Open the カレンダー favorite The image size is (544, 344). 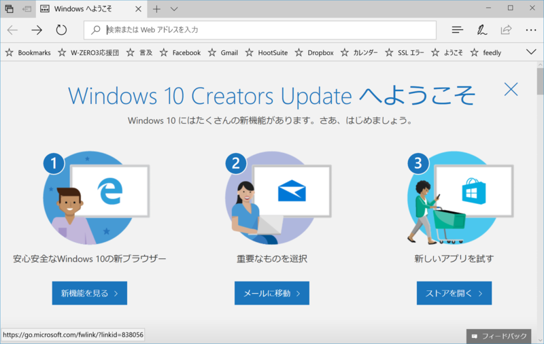pos(359,53)
